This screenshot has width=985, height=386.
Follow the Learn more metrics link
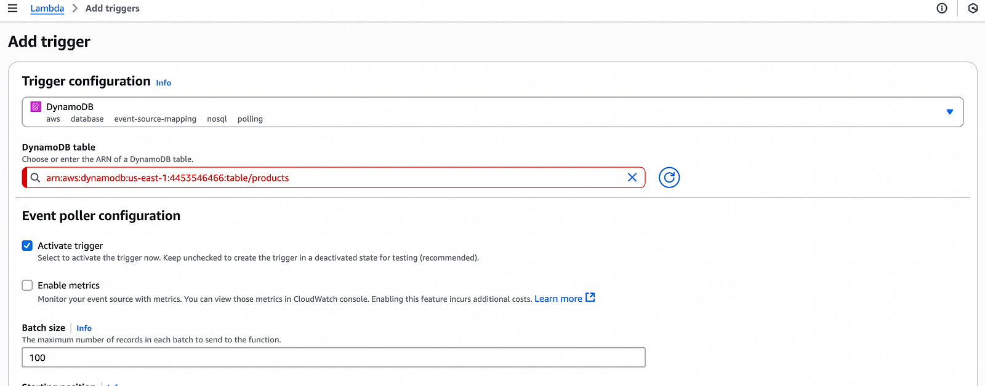click(x=558, y=299)
